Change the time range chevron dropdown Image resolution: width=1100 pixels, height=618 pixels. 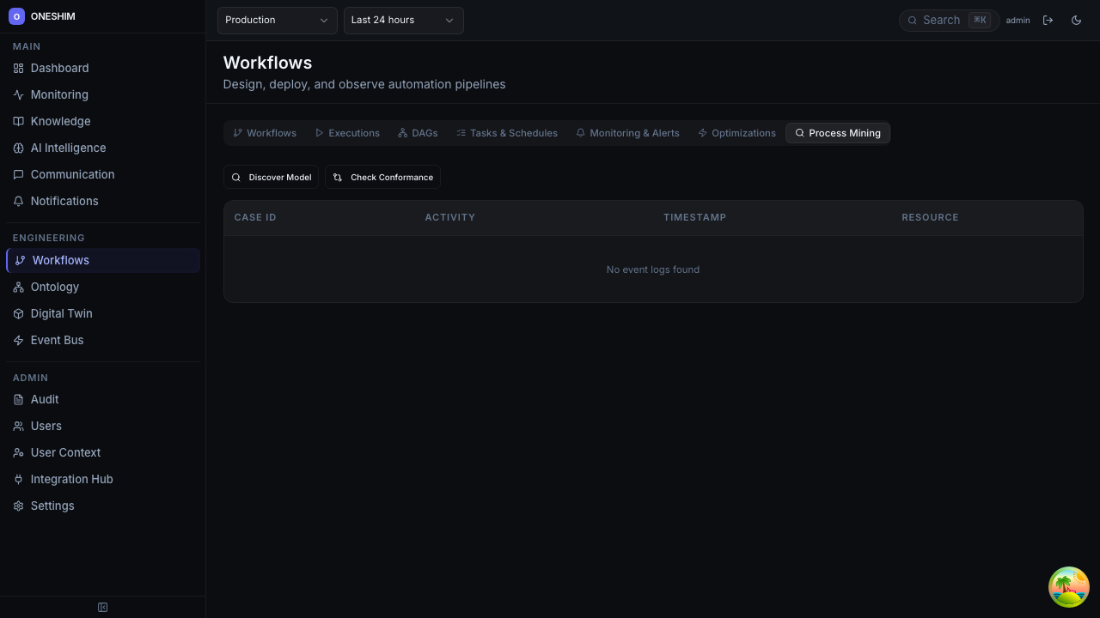(449, 20)
